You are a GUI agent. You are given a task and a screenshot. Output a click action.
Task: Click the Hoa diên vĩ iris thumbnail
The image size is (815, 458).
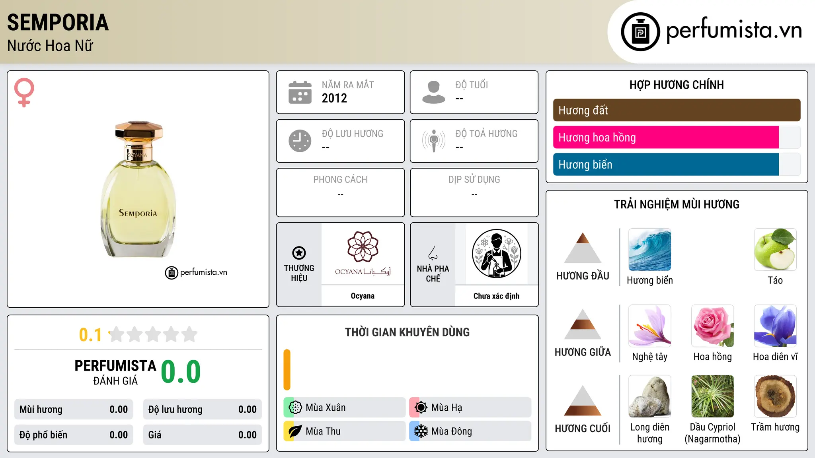point(775,326)
